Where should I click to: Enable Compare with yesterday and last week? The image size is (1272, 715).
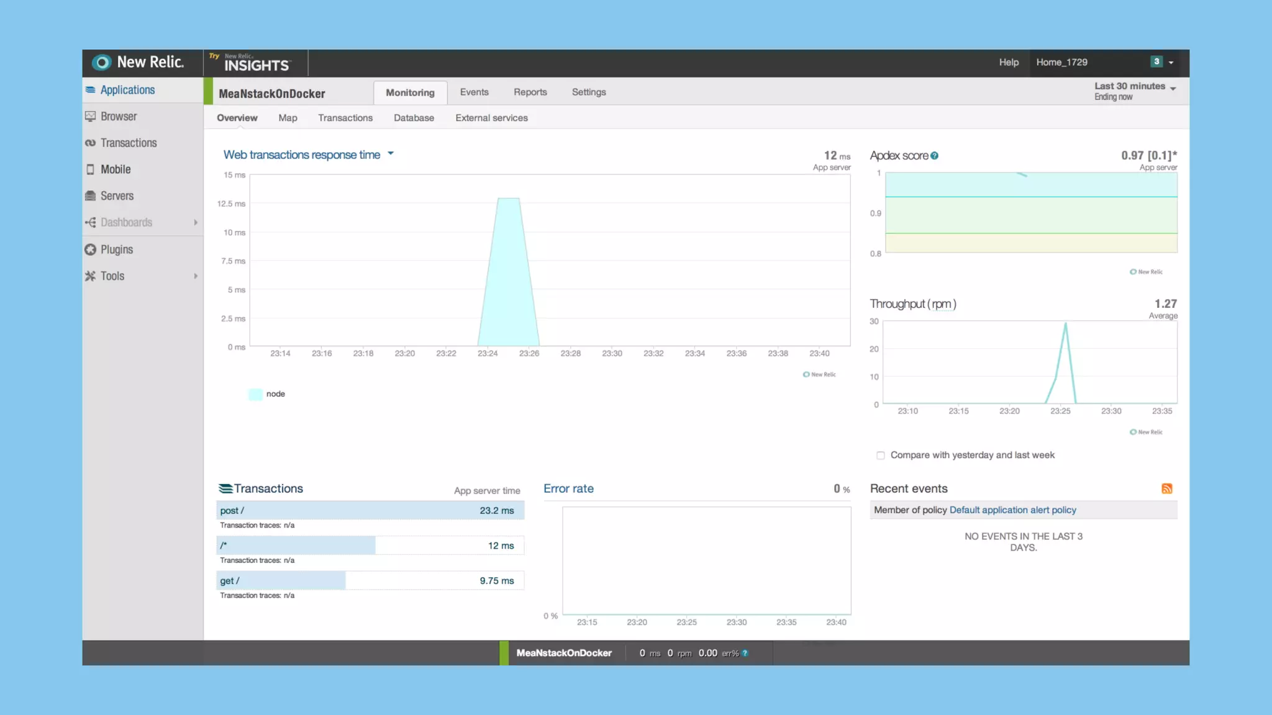tap(881, 456)
